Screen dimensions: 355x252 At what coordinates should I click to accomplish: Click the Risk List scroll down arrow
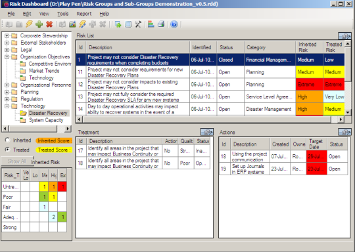pyautogui.click(x=348, y=112)
